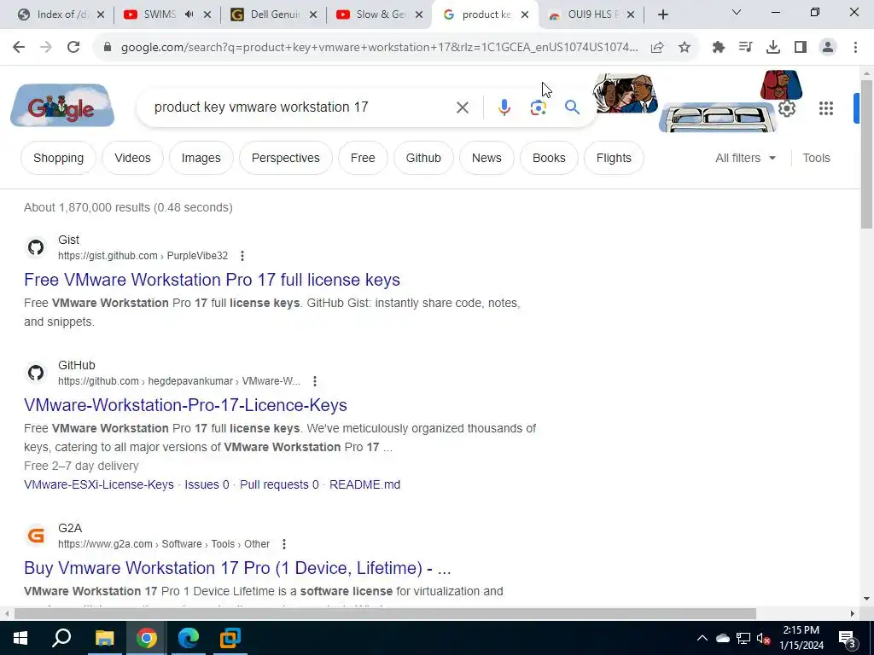Filter results by Books

pos(549,158)
